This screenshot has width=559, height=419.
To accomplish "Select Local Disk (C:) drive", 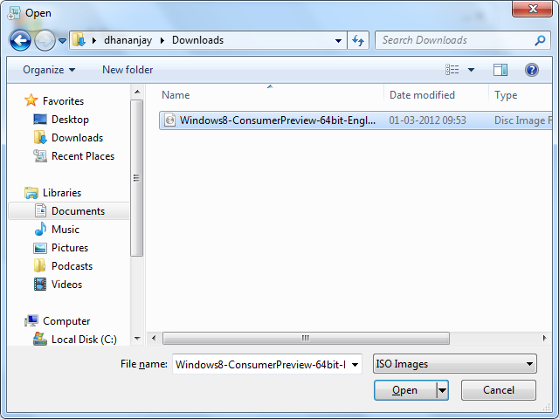I will click(x=84, y=340).
